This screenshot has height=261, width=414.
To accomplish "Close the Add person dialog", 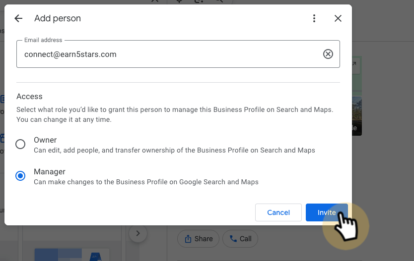I will pyautogui.click(x=338, y=18).
